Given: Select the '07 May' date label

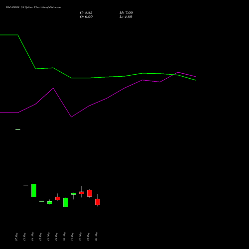Looking at the screenshot, I should click(x=16, y=237).
